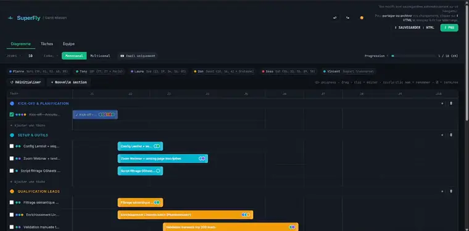Click the undo arrow icon in header
This screenshot has width=469, height=231.
(x=334, y=18)
